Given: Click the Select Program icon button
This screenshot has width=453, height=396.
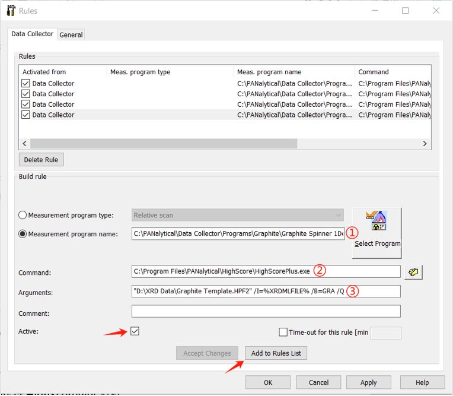Looking at the screenshot, I should tap(377, 232).
